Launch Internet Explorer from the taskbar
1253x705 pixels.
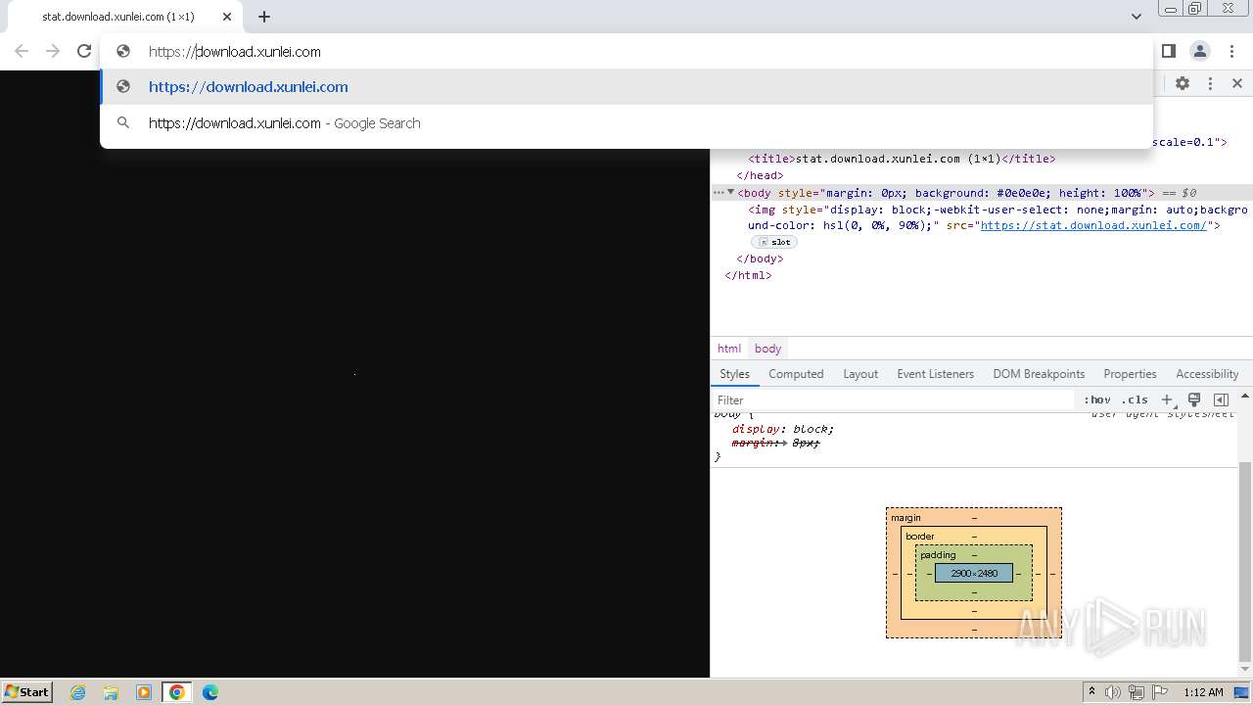[78, 692]
